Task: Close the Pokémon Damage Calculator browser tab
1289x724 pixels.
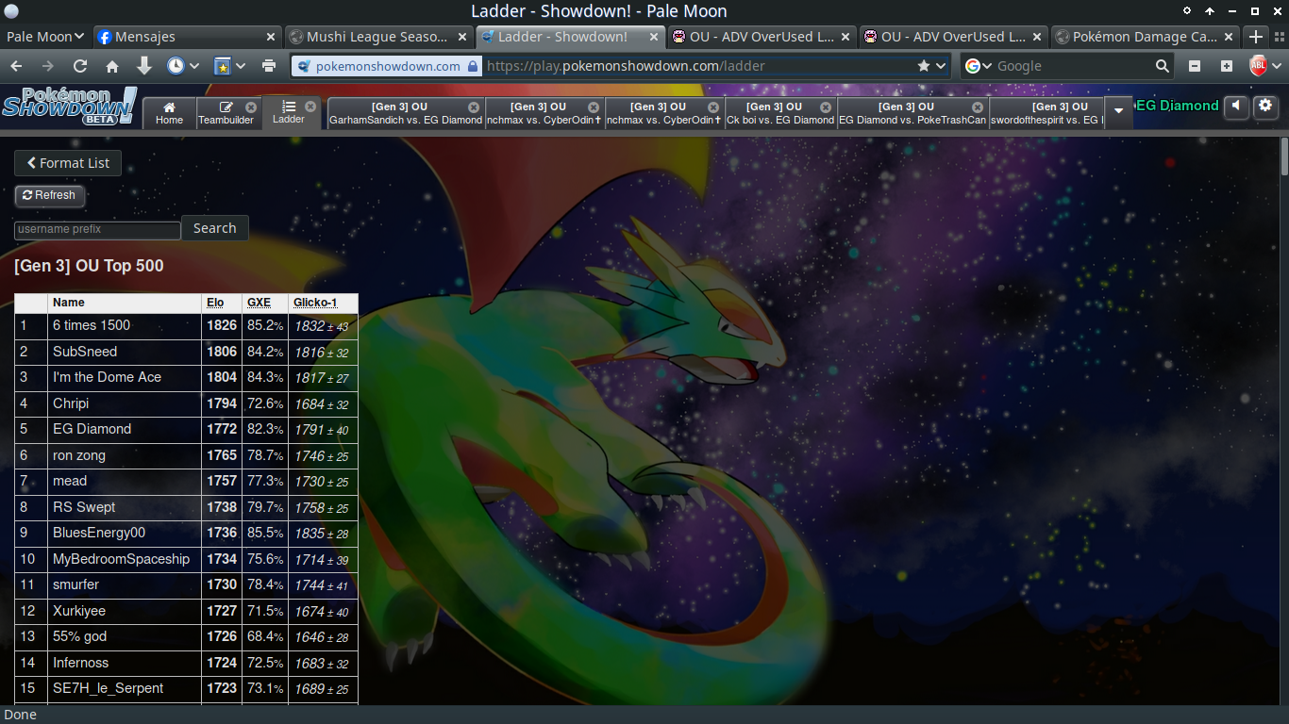Action: (x=1229, y=37)
